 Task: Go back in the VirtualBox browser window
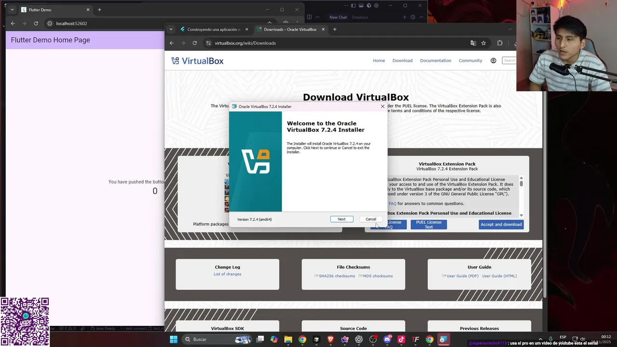point(172,43)
